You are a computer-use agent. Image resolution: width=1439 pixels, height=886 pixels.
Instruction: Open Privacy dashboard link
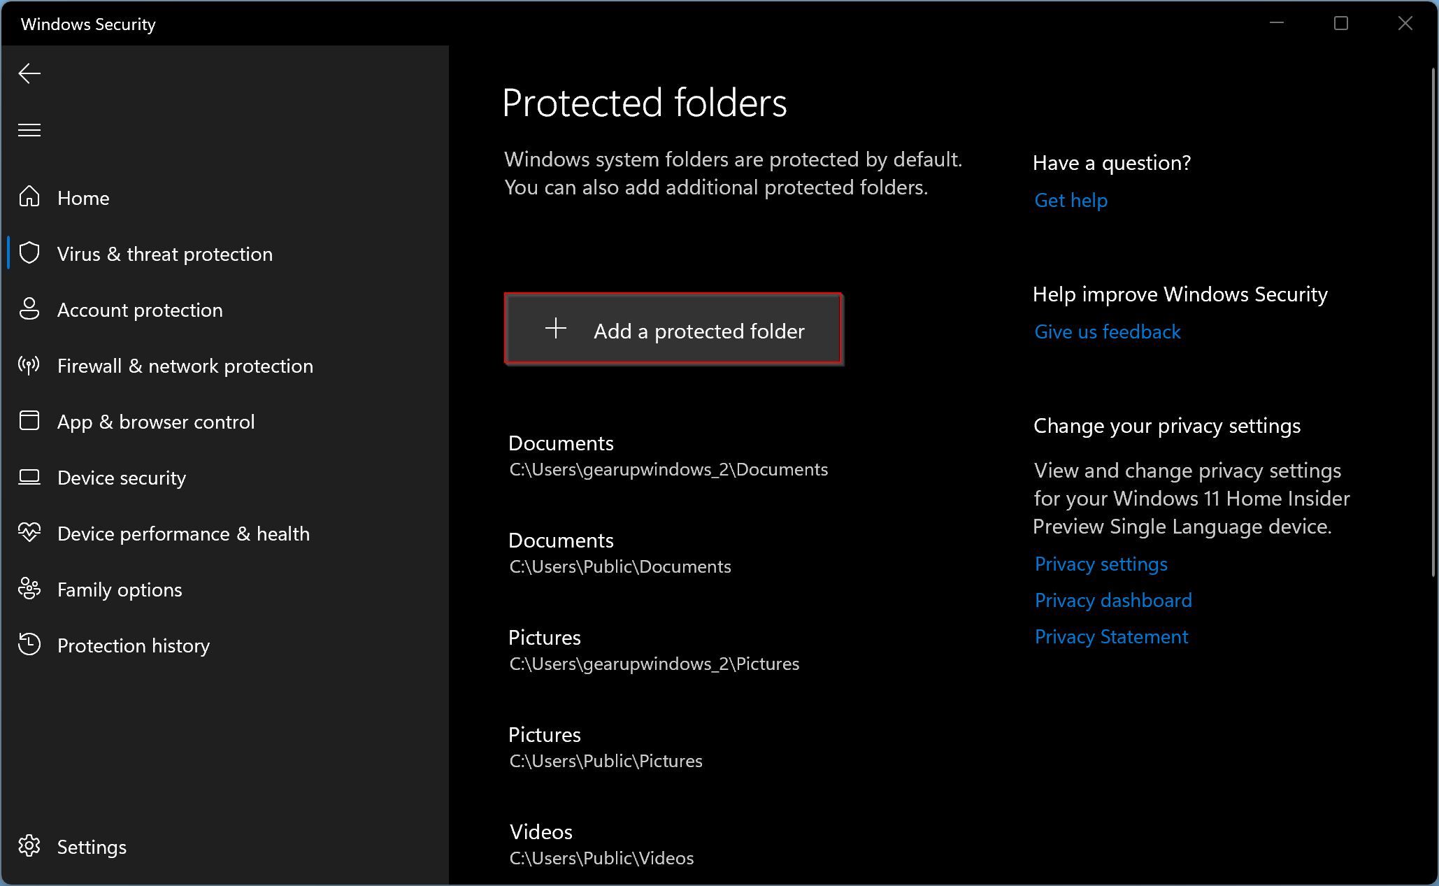pyautogui.click(x=1113, y=601)
